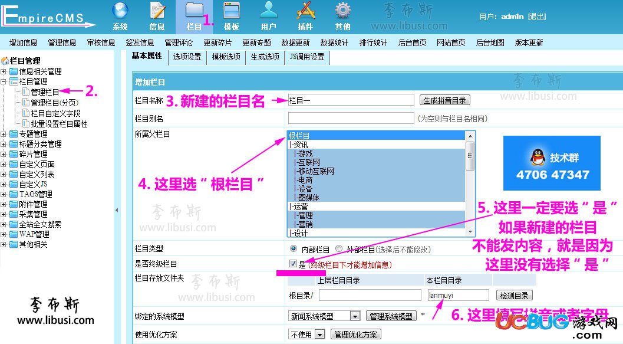The image size is (623, 344).
Task: Click the 技术群 QQ banner image
Action: click(x=552, y=163)
